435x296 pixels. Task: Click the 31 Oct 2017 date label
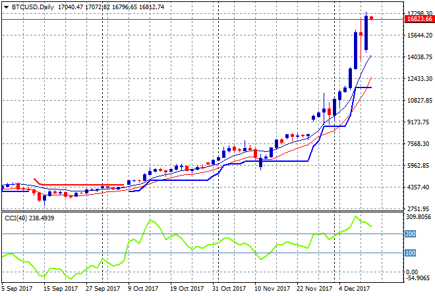[229, 289]
